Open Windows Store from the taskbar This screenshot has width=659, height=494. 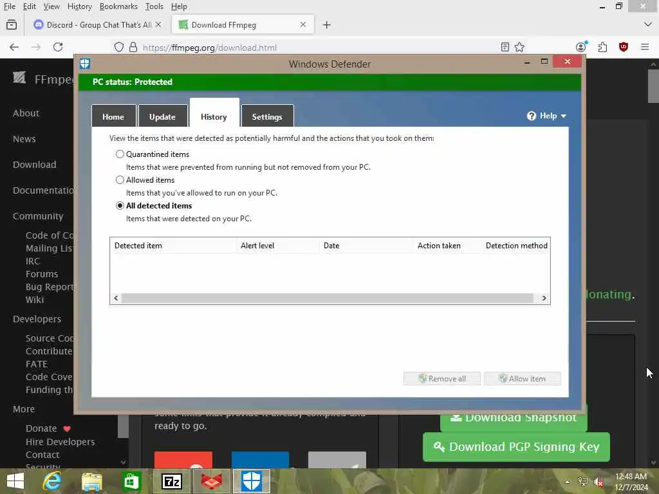click(131, 481)
